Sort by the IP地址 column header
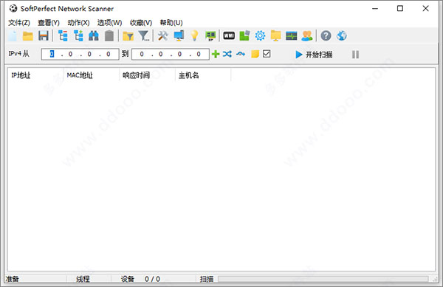 coord(35,75)
